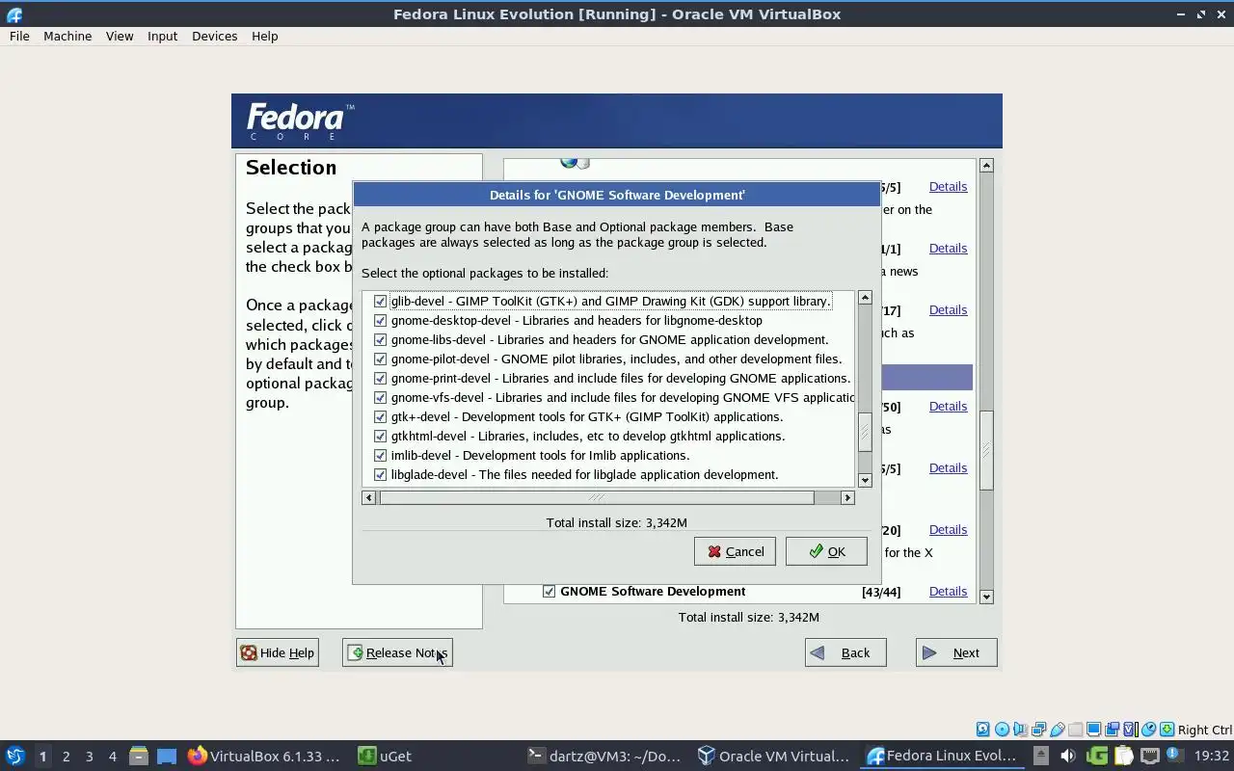1234x771 pixels.
Task: Click the group list scroll up arrow
Action: tap(986, 166)
